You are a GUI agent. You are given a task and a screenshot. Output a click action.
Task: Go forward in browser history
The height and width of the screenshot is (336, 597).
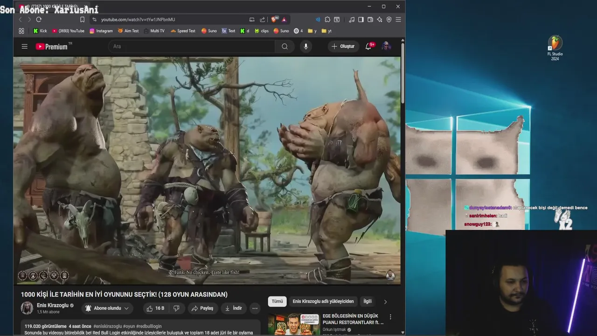click(x=29, y=20)
